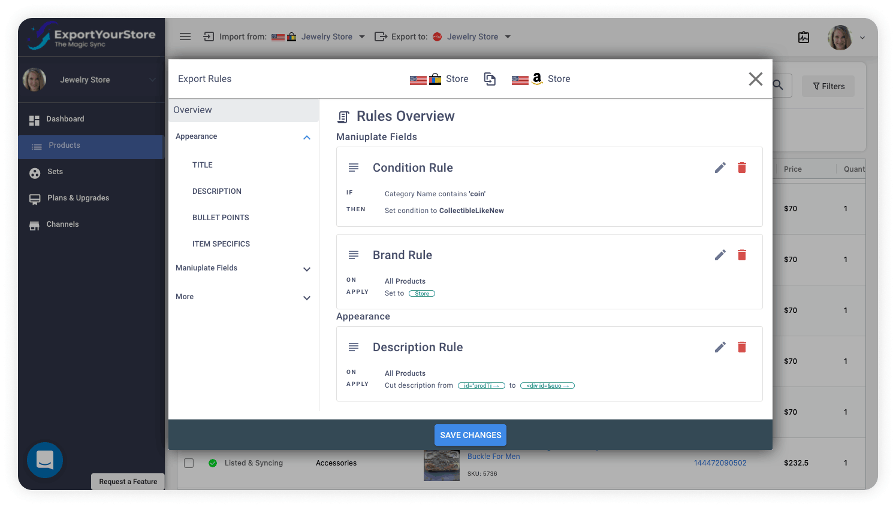
Task: Click the Dashboard grid icon
Action: tap(34, 120)
